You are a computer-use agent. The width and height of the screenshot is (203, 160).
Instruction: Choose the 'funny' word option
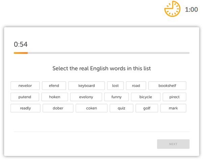pyautogui.click(x=117, y=97)
